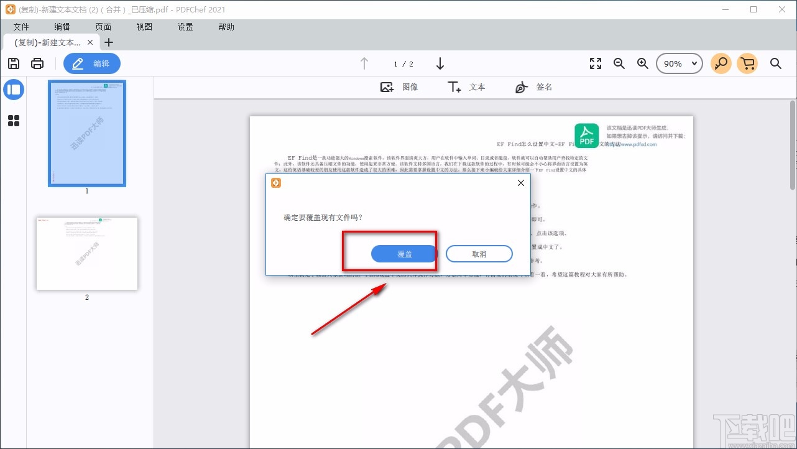Open the shopping cart purchase icon
Image resolution: width=797 pixels, height=449 pixels.
click(747, 63)
